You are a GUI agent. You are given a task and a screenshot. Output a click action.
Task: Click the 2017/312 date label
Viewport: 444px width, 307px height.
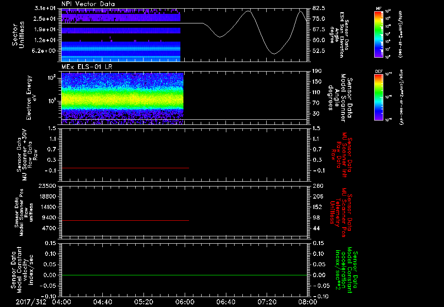[x=31, y=302]
